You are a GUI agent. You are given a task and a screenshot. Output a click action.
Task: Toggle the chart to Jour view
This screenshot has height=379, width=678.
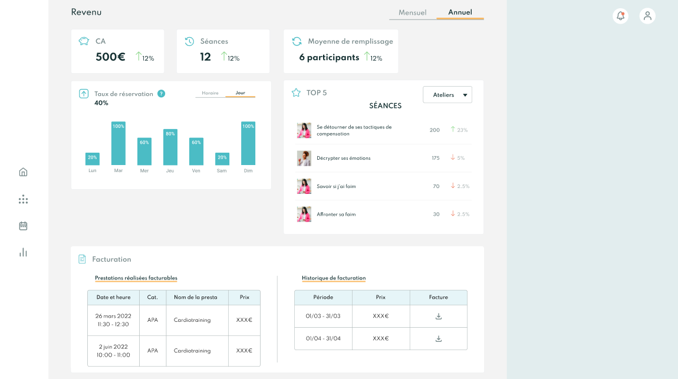pos(240,93)
